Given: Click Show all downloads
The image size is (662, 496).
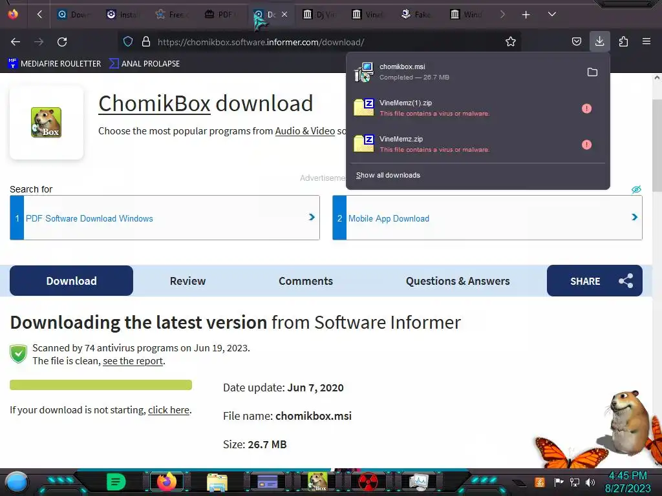Looking at the screenshot, I should (x=388, y=175).
